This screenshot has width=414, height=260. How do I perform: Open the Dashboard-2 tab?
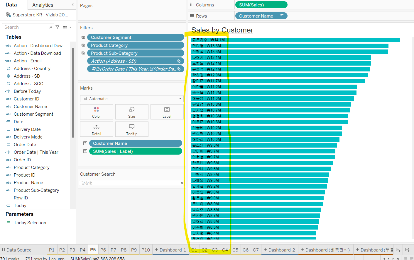click(x=279, y=250)
